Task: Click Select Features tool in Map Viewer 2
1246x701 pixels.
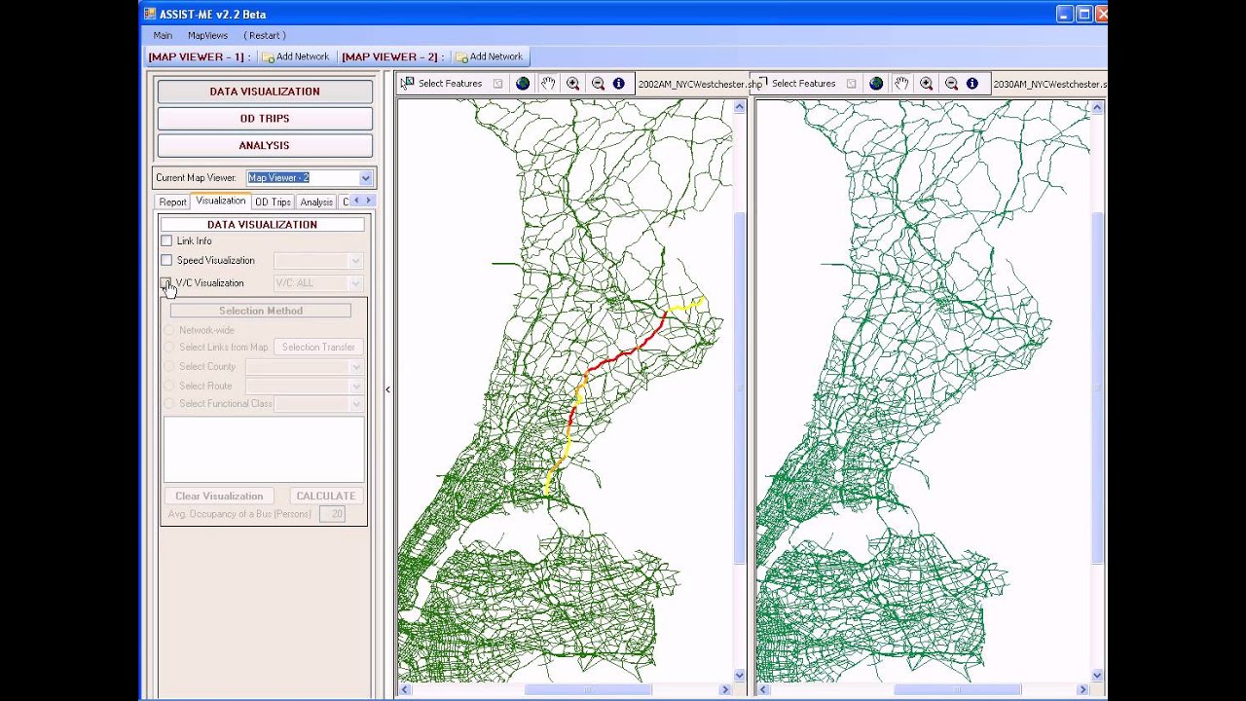Action: coord(795,84)
